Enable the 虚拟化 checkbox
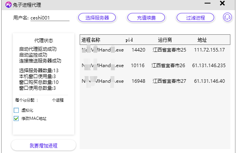Screen dimensions: 237x153 pos(16,110)
